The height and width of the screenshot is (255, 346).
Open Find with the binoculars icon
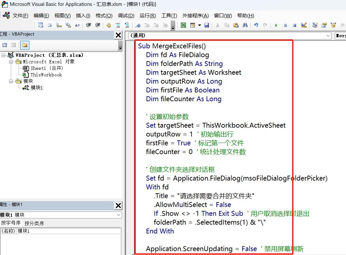(x=245, y=25)
